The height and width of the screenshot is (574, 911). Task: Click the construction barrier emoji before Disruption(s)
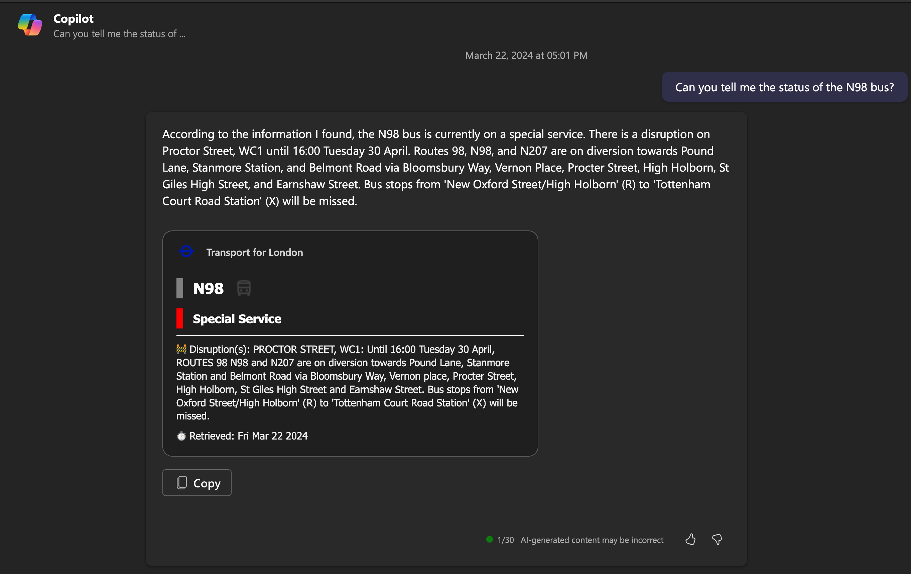coord(181,349)
